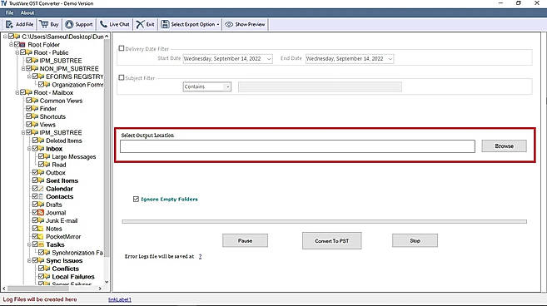Viewport: 547px width, 306px height.
Task: Click the folder tree vertical scrollbar
Action: point(107,148)
